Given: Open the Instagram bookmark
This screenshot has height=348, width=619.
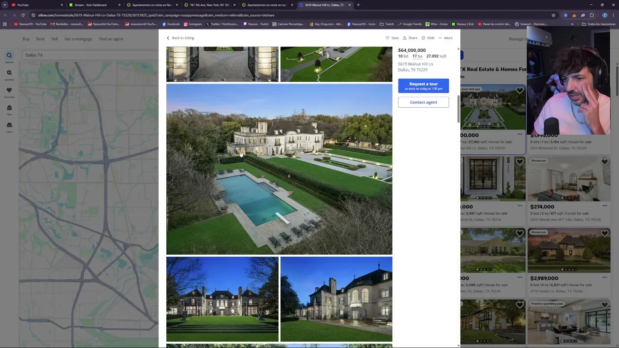Looking at the screenshot, I should coord(193,24).
